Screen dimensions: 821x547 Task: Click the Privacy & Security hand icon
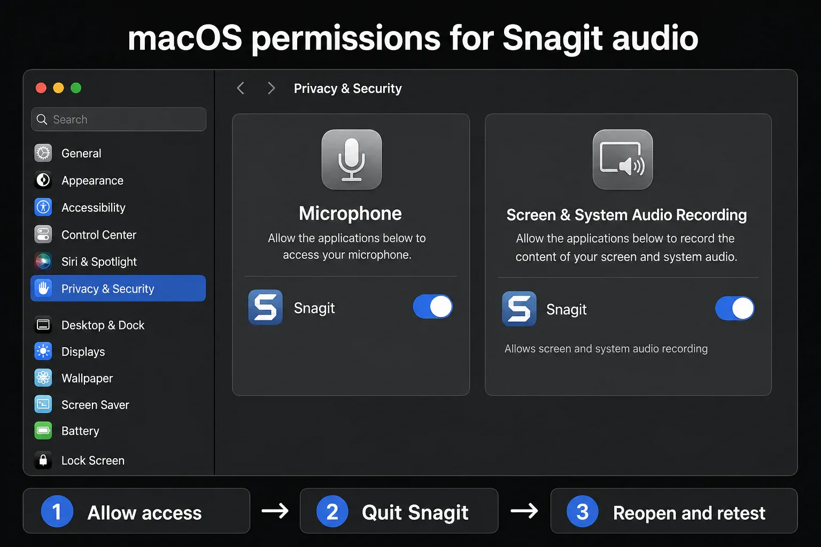point(43,288)
